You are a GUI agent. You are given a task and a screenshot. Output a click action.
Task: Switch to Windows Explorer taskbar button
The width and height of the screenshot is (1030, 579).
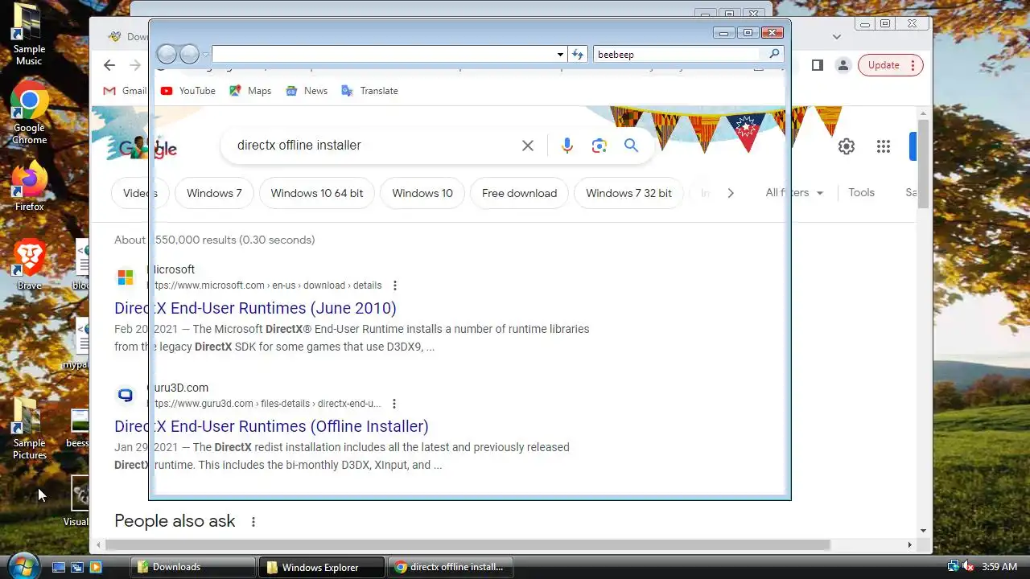[321, 567]
